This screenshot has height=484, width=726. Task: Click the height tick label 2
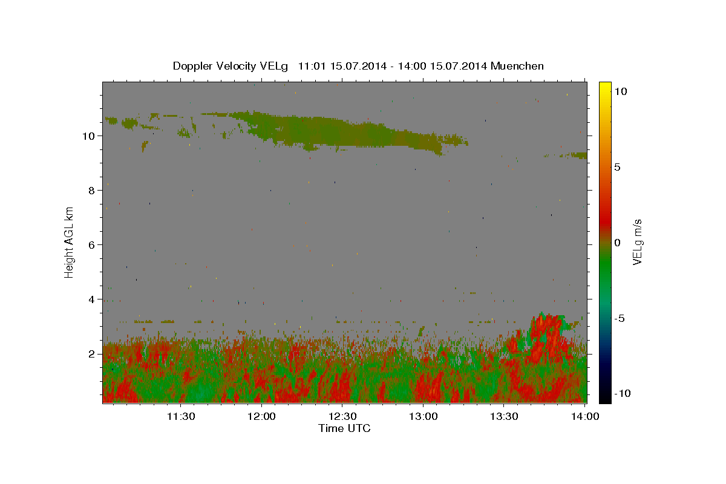click(92, 354)
